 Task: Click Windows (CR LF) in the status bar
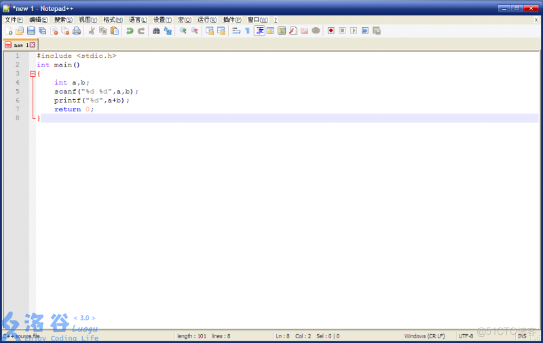click(x=424, y=336)
